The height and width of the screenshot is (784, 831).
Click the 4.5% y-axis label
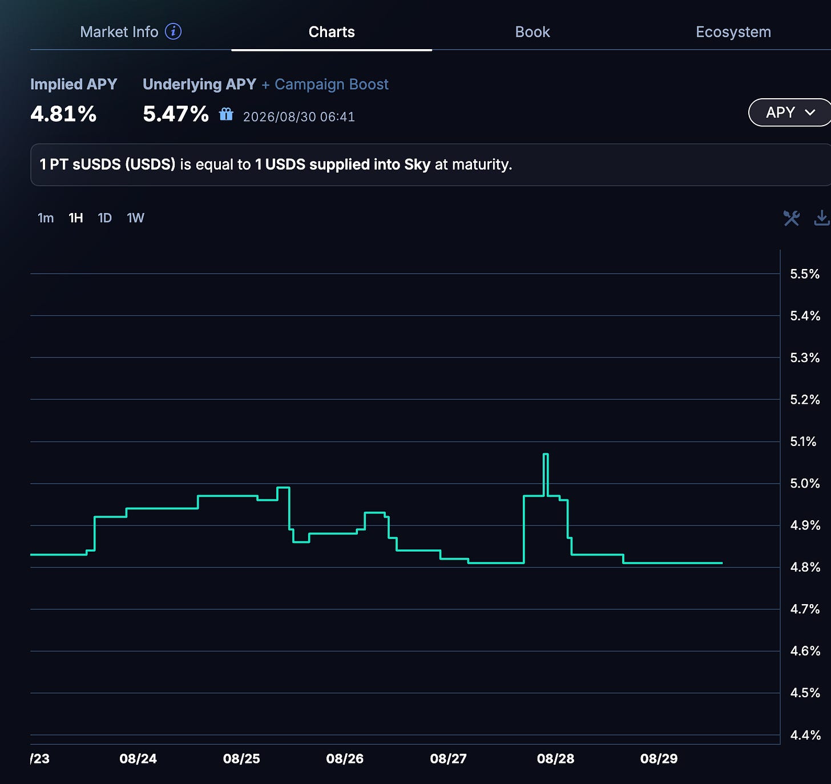[805, 693]
